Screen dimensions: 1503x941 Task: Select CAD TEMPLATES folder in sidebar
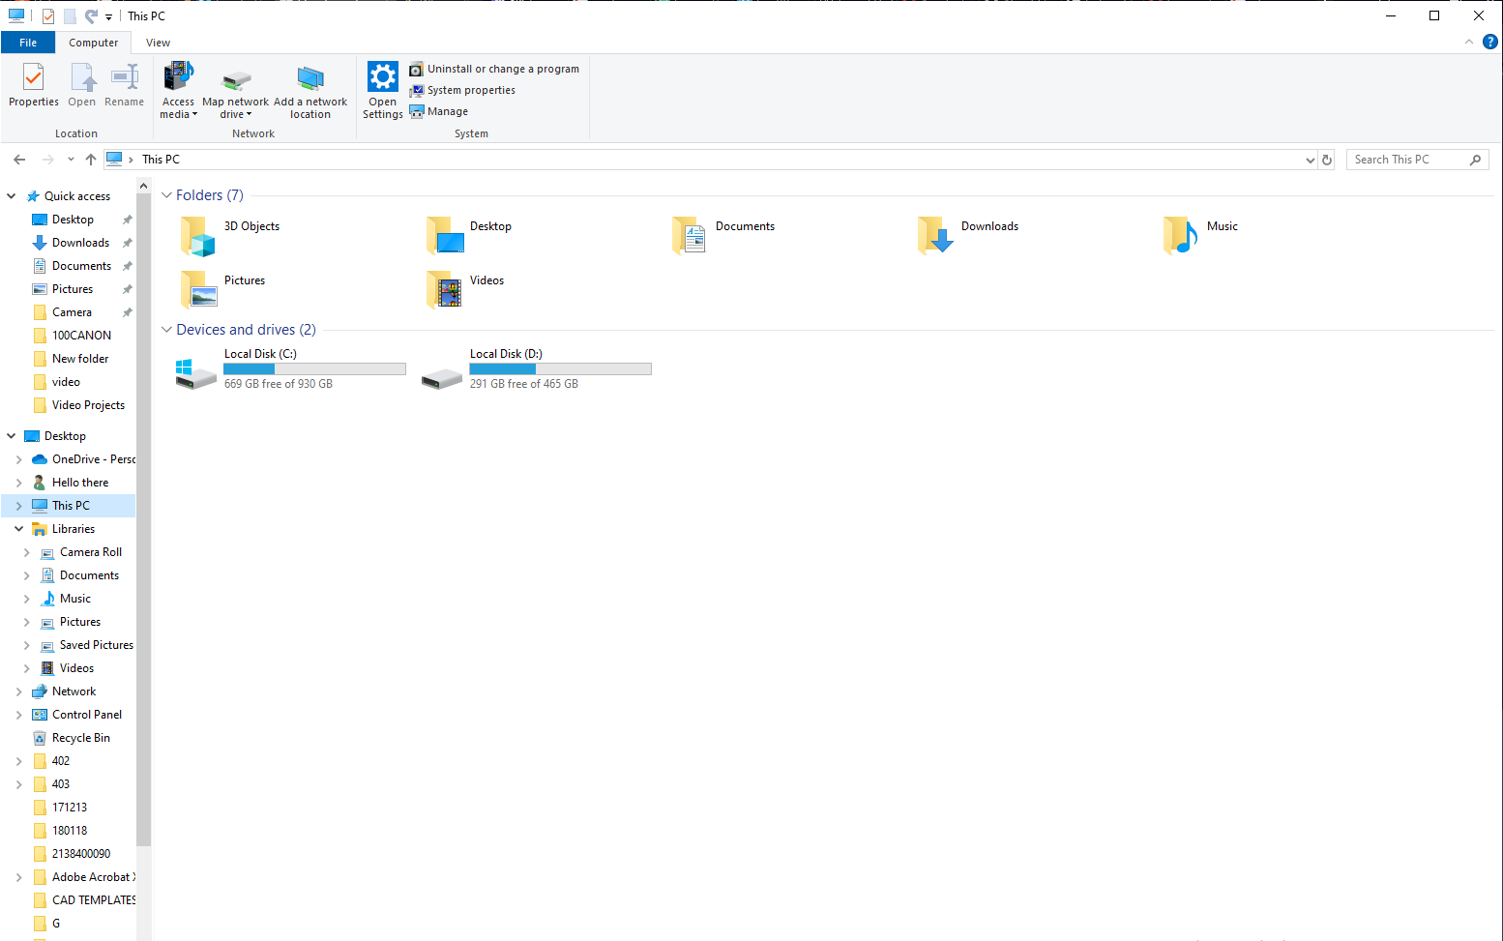[x=93, y=900]
